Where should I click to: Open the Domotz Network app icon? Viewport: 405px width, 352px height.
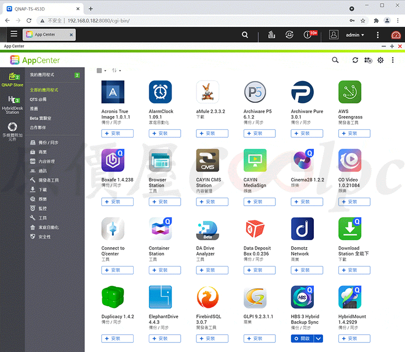coord(302,229)
